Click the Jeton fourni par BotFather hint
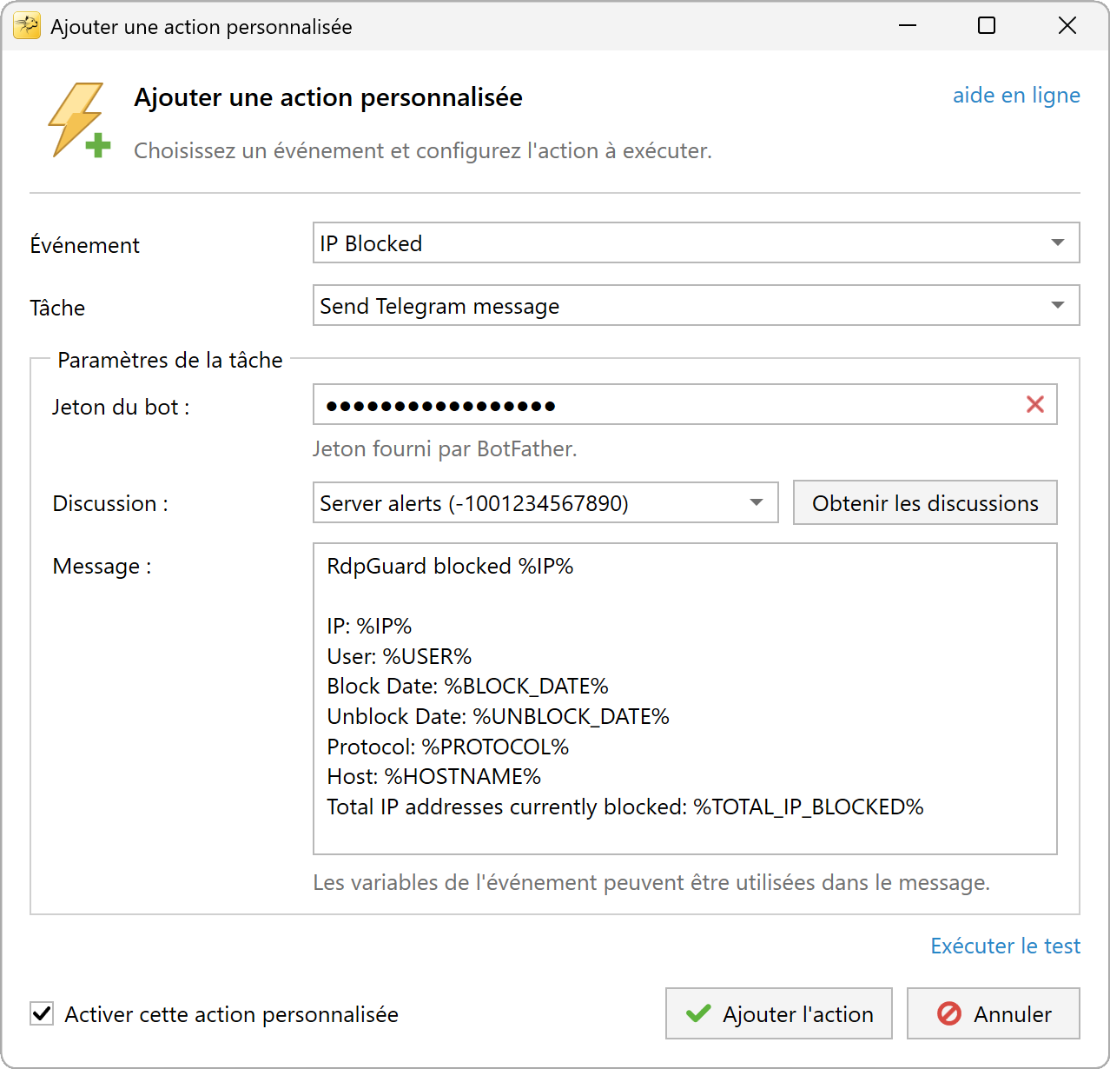 point(445,448)
